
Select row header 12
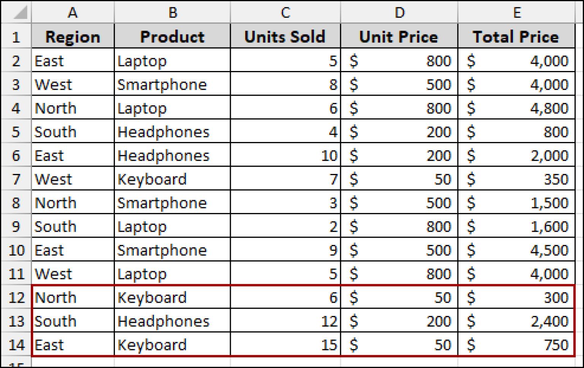(15, 297)
